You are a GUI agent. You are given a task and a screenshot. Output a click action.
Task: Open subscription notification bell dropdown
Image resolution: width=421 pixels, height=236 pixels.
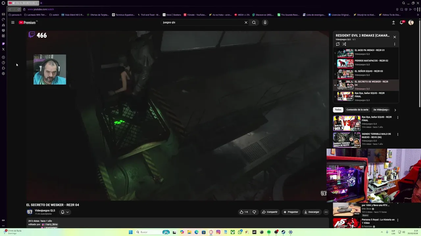tap(64, 212)
